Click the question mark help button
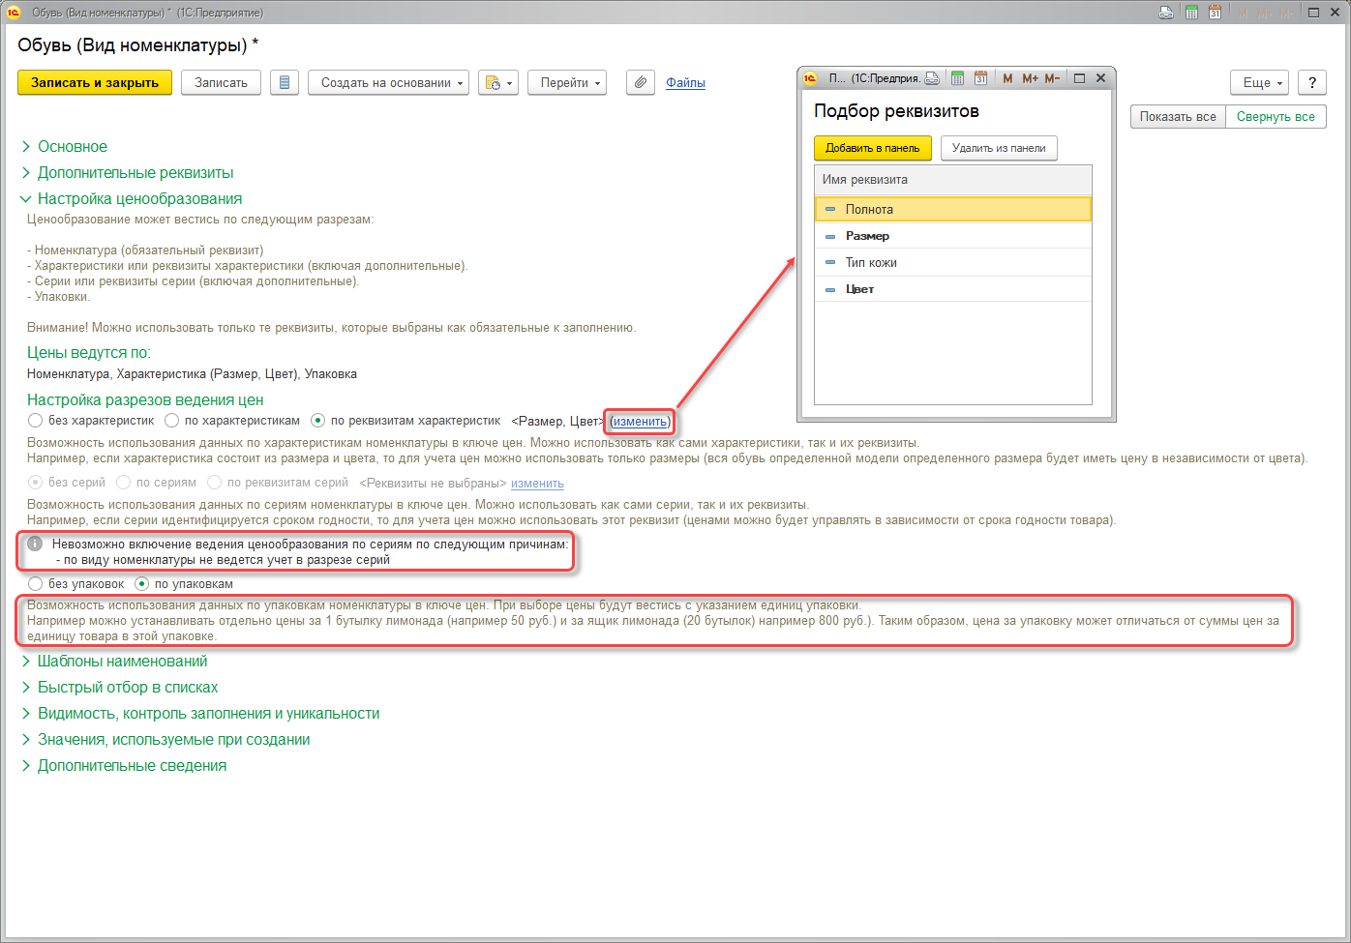The image size is (1351, 943). pos(1311,83)
